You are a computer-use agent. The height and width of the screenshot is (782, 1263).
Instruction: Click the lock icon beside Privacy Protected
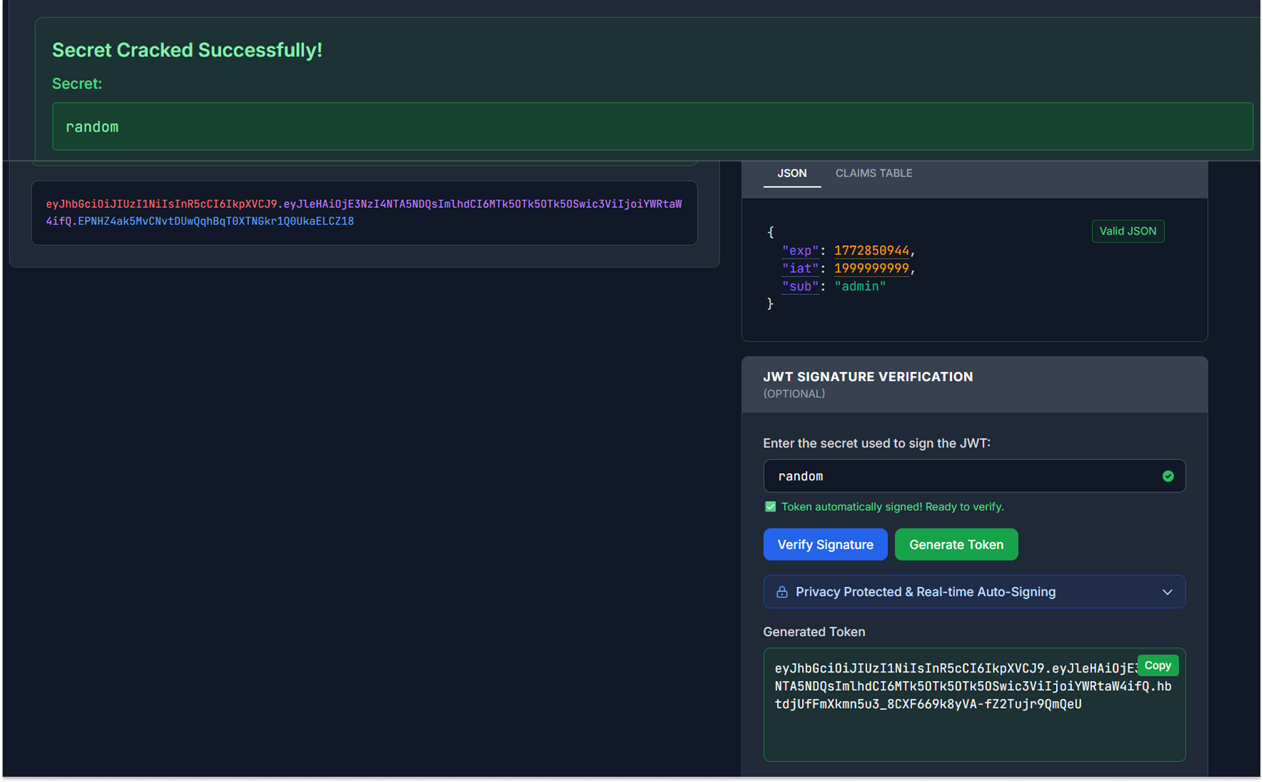tap(782, 592)
